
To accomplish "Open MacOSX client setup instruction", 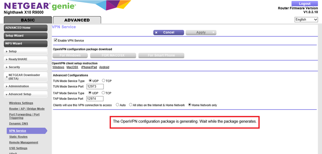I will 73,67.
